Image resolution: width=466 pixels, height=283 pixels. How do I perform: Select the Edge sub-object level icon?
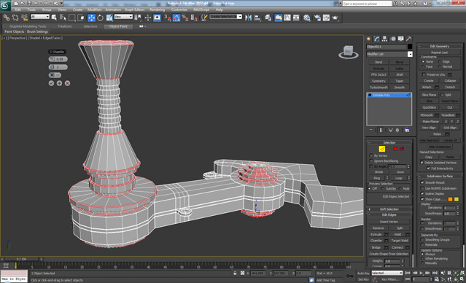click(382, 149)
